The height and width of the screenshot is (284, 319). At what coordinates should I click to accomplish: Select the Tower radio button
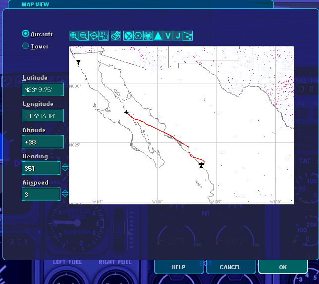[25, 46]
